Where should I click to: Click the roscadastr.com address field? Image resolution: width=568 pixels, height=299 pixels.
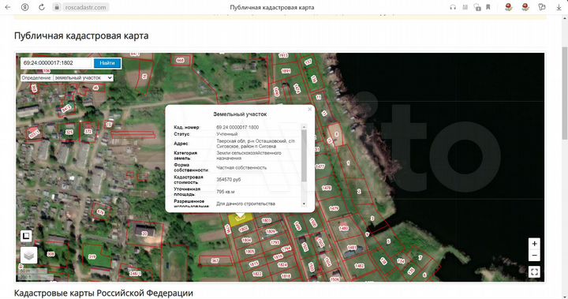(x=85, y=7)
